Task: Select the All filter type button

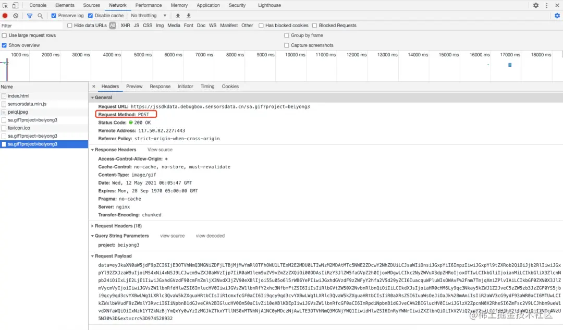Action: [x=113, y=26]
